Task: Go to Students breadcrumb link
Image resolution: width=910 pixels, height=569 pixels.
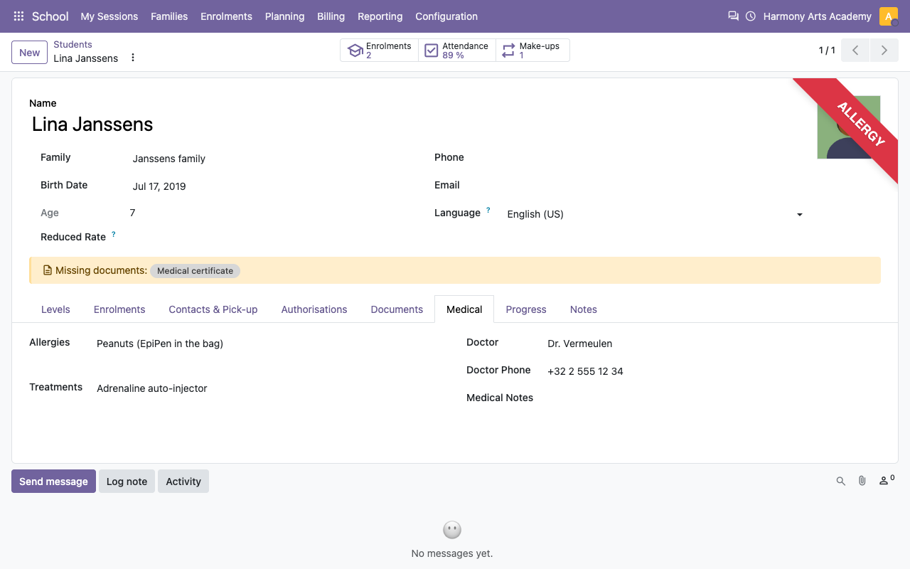Action: (x=73, y=44)
